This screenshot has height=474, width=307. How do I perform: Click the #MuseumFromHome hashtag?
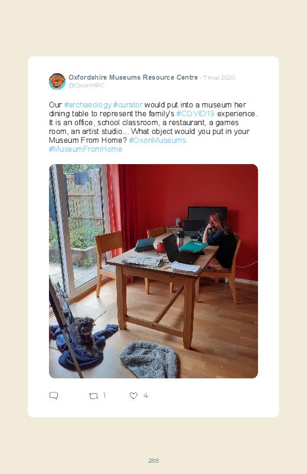tap(86, 149)
